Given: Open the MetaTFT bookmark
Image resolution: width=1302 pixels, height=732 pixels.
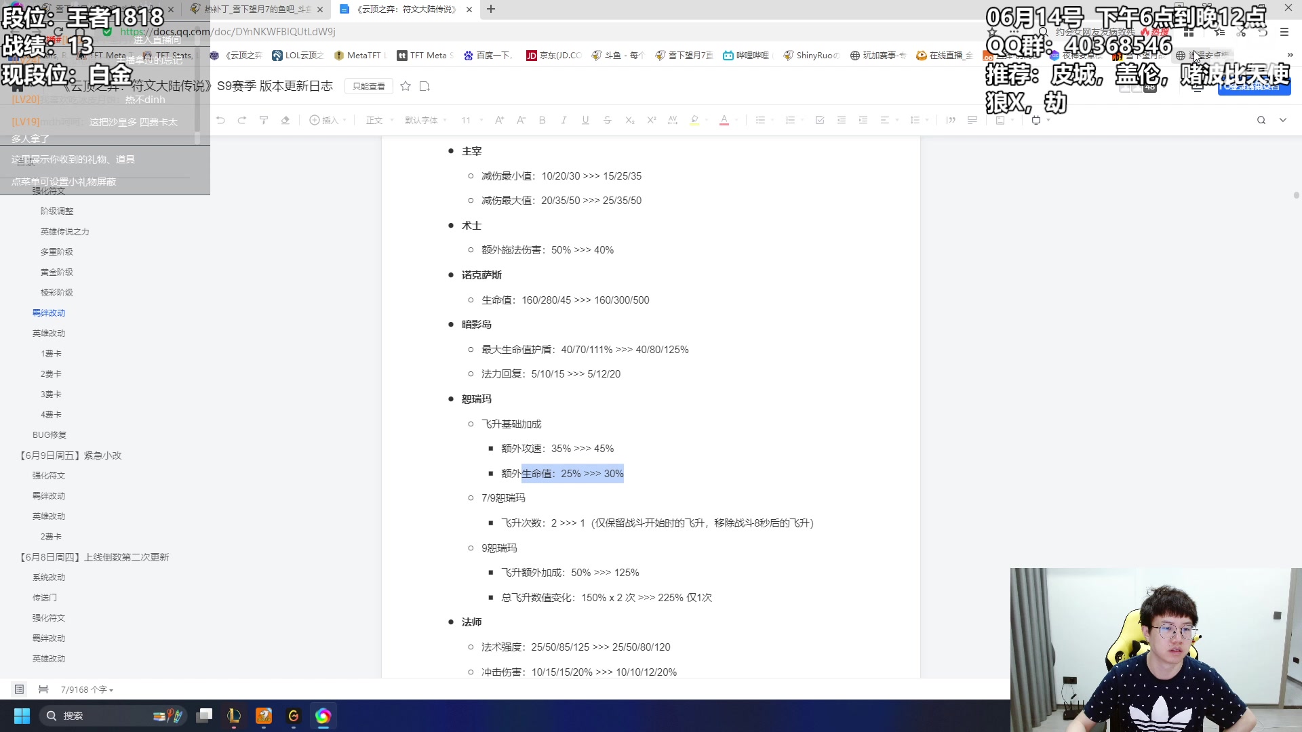Looking at the screenshot, I should coord(359,56).
